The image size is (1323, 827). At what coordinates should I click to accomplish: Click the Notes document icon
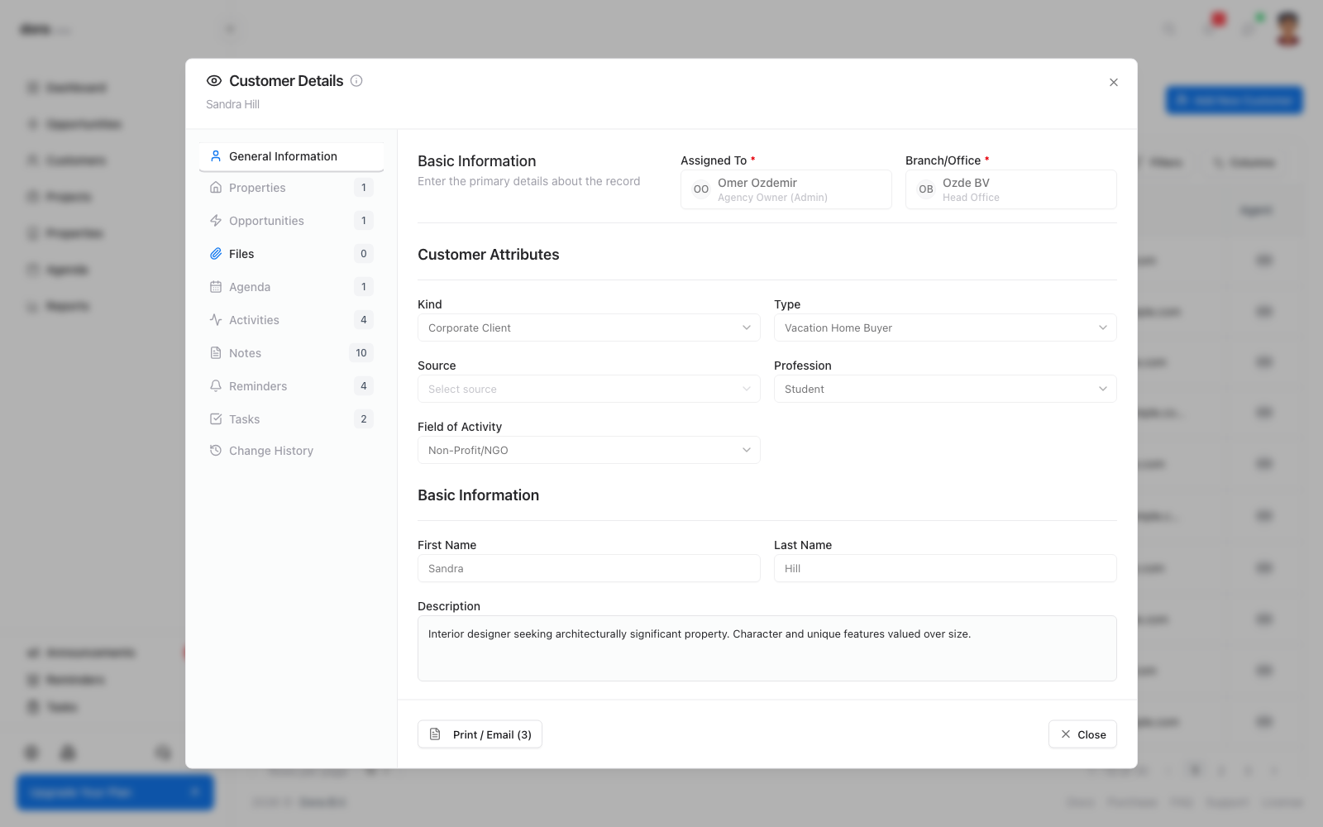pos(216,353)
